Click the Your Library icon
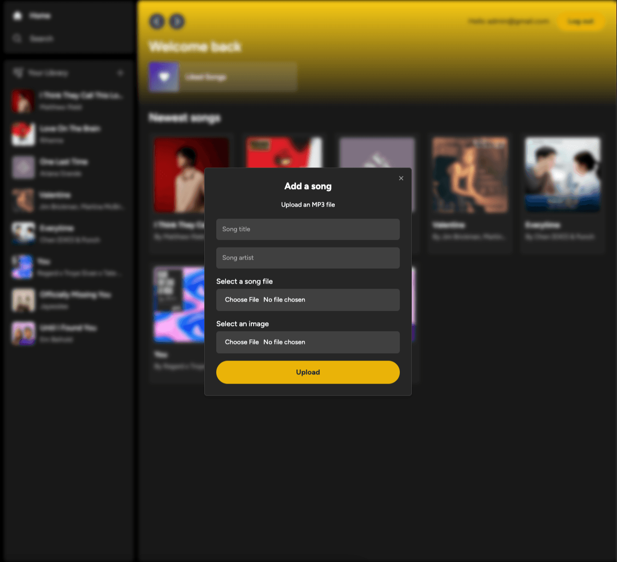The width and height of the screenshot is (617, 562). pyautogui.click(x=18, y=73)
